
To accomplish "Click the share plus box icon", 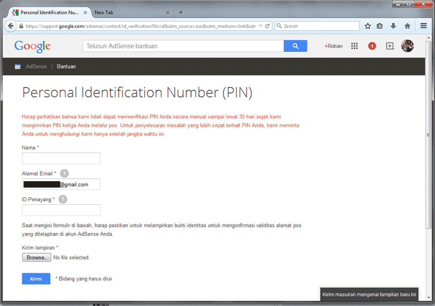I will tap(390, 46).
